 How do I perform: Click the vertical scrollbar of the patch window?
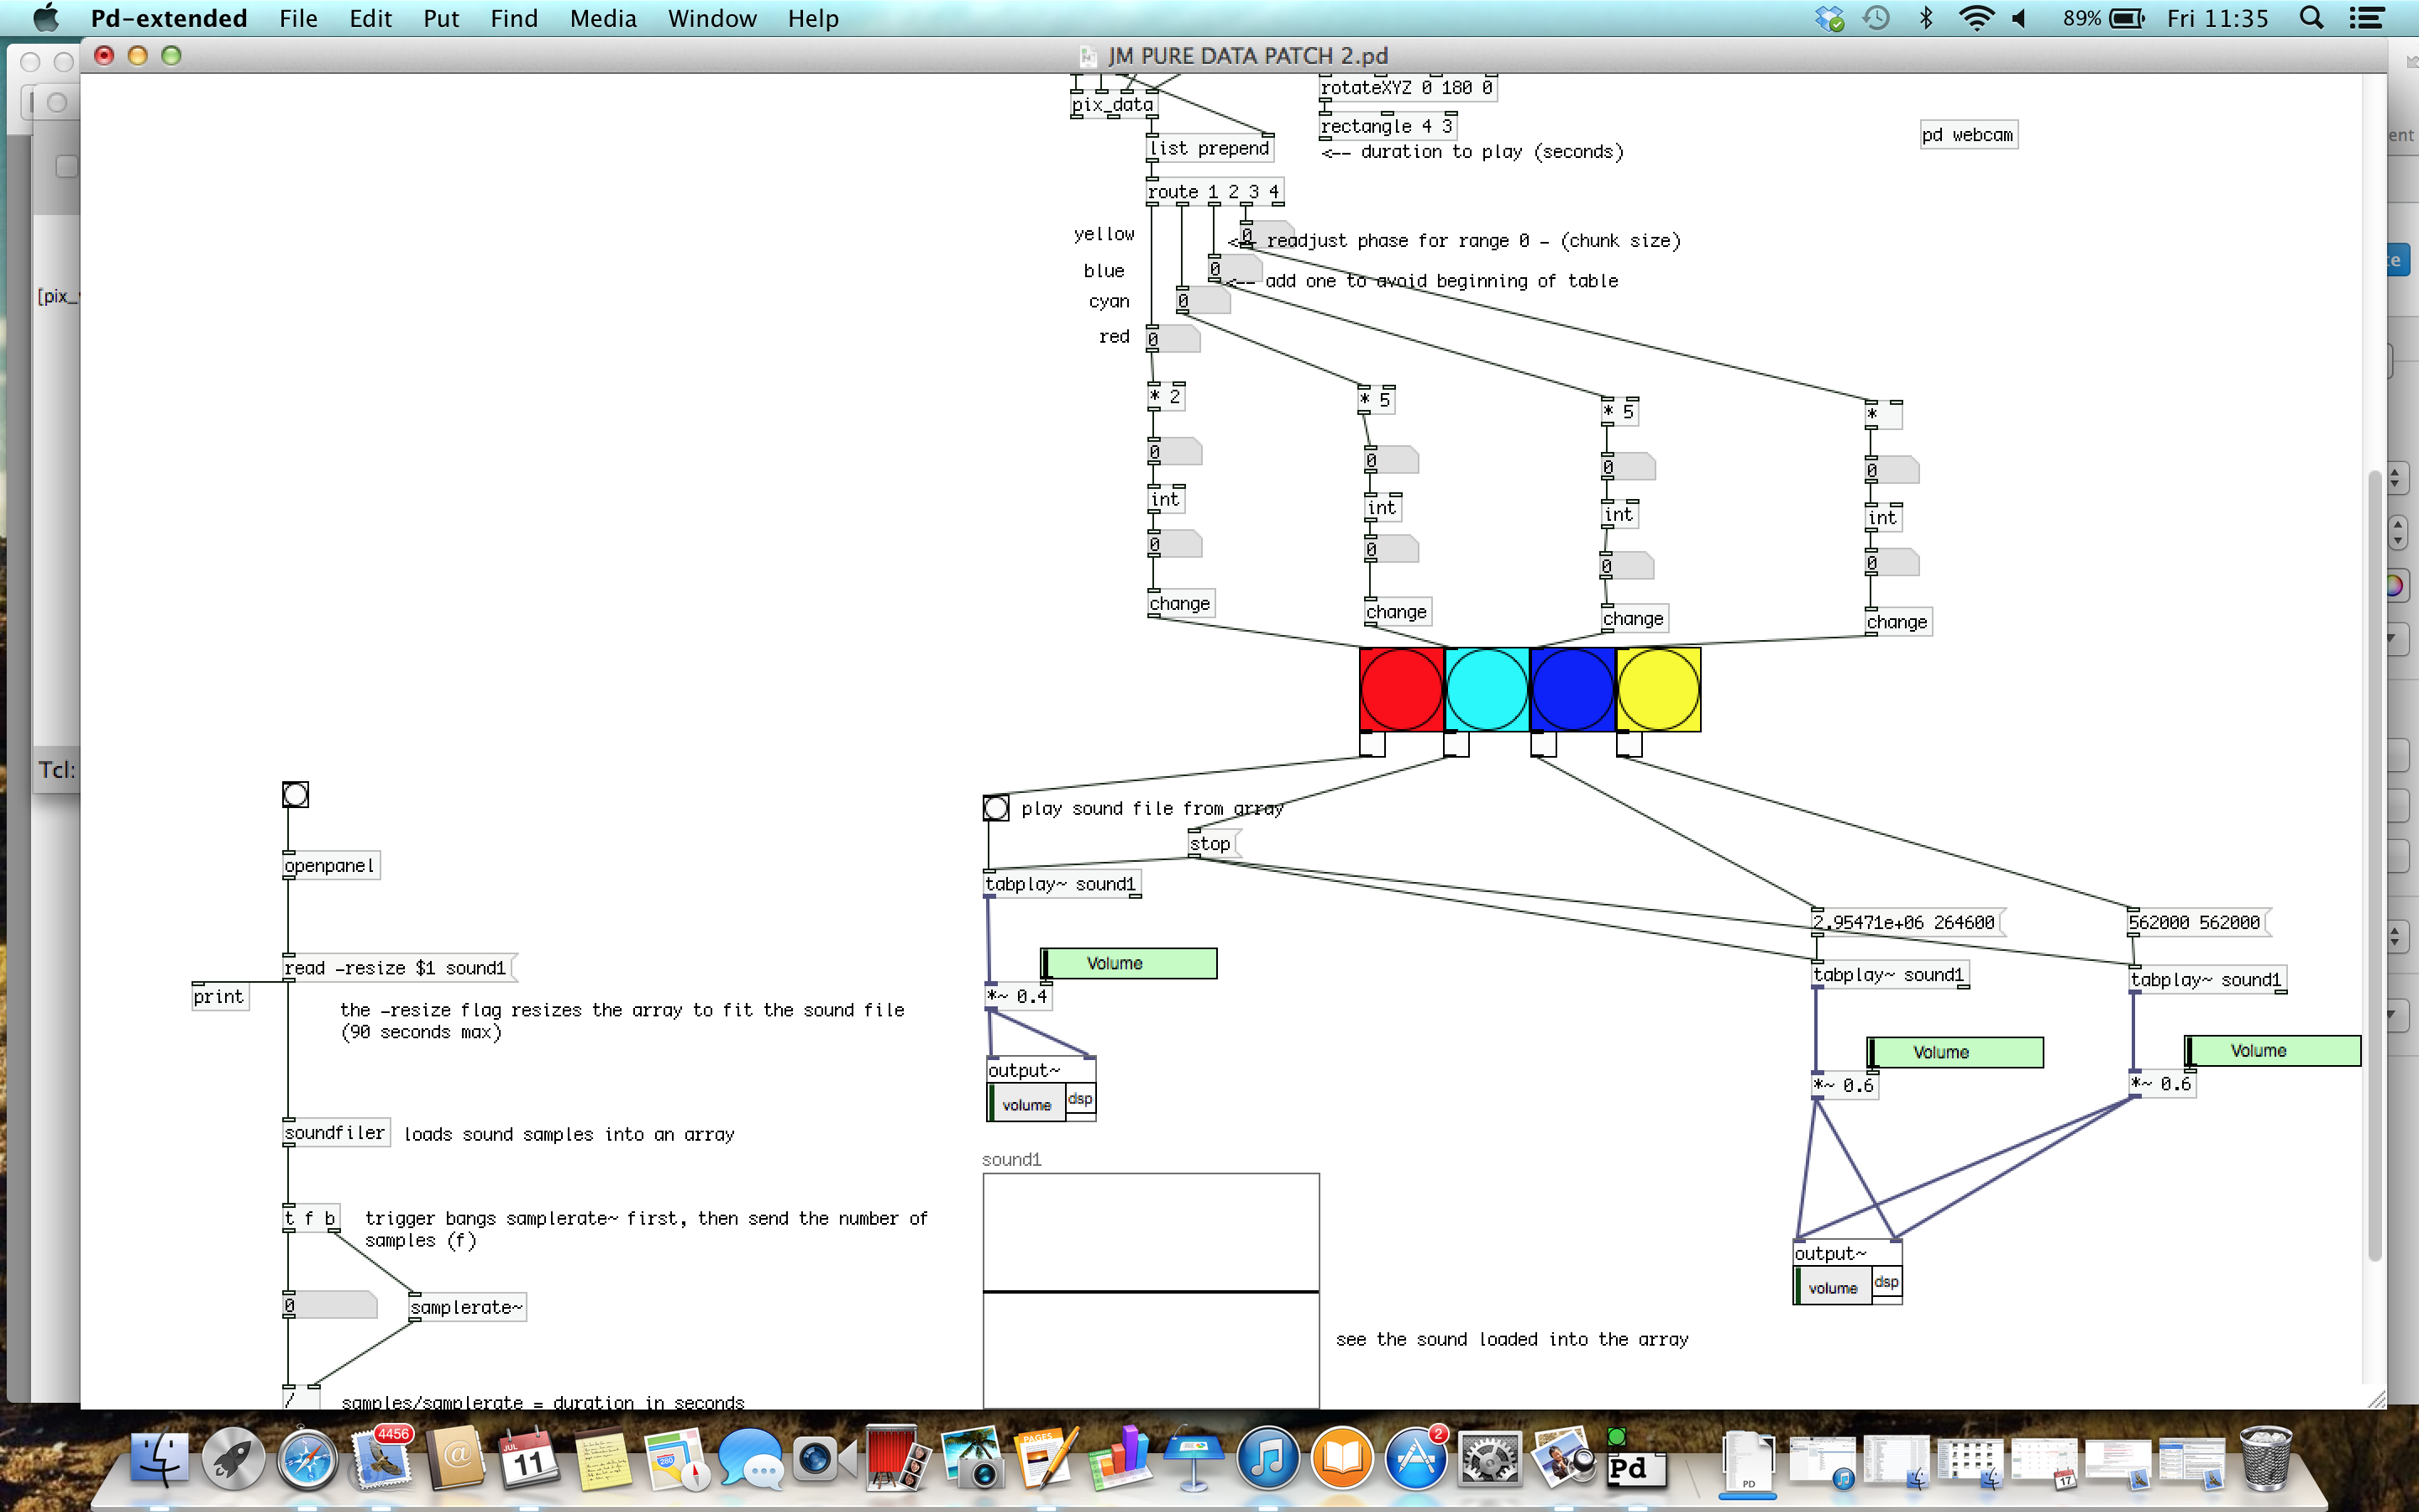[2375, 865]
